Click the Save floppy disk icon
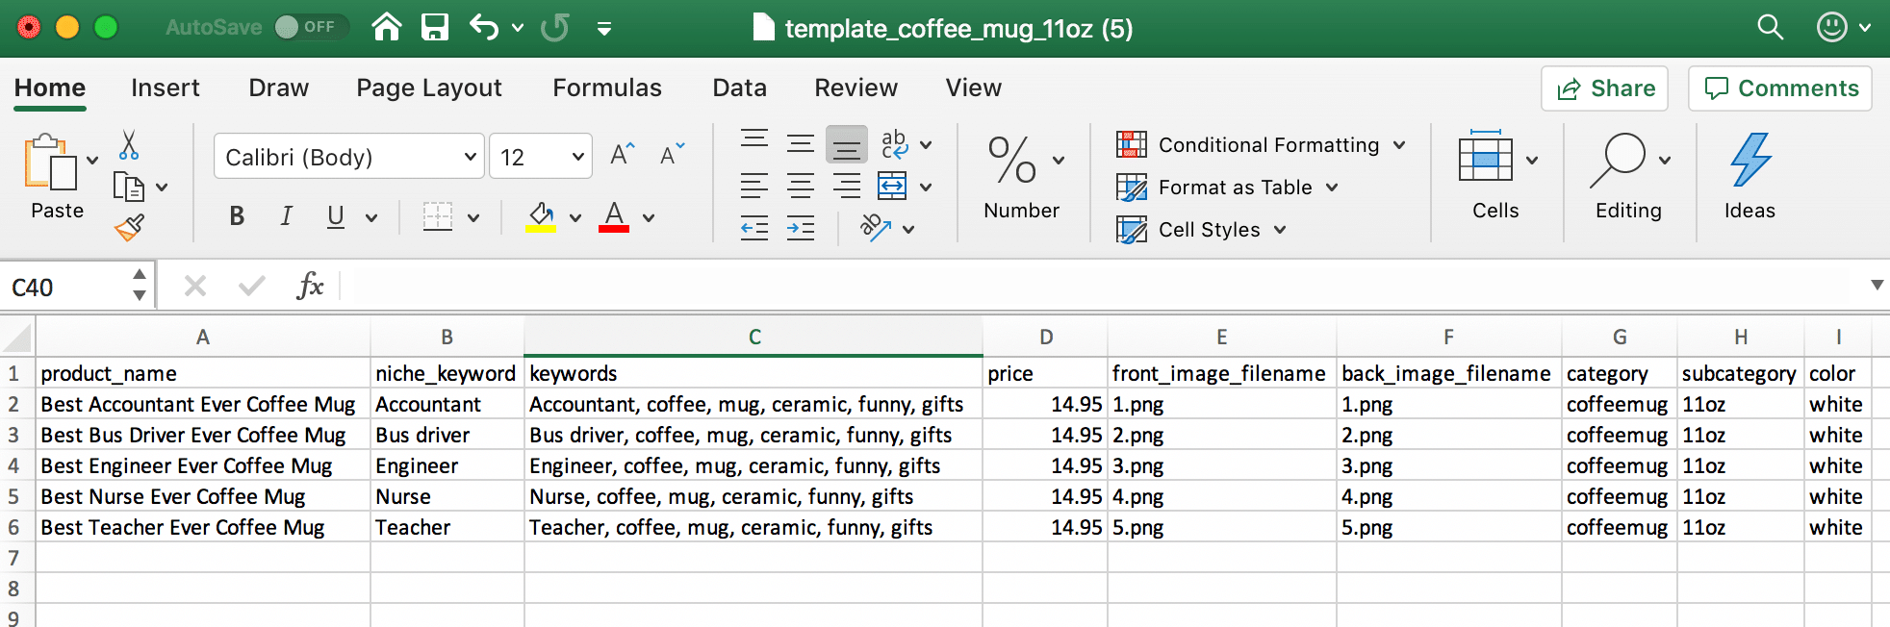 [435, 27]
